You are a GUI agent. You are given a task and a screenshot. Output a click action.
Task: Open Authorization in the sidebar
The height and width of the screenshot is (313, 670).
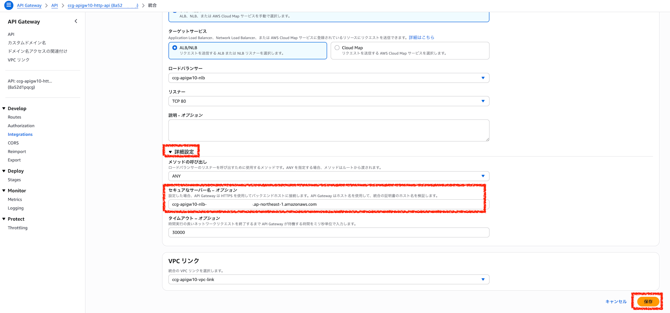(21, 126)
